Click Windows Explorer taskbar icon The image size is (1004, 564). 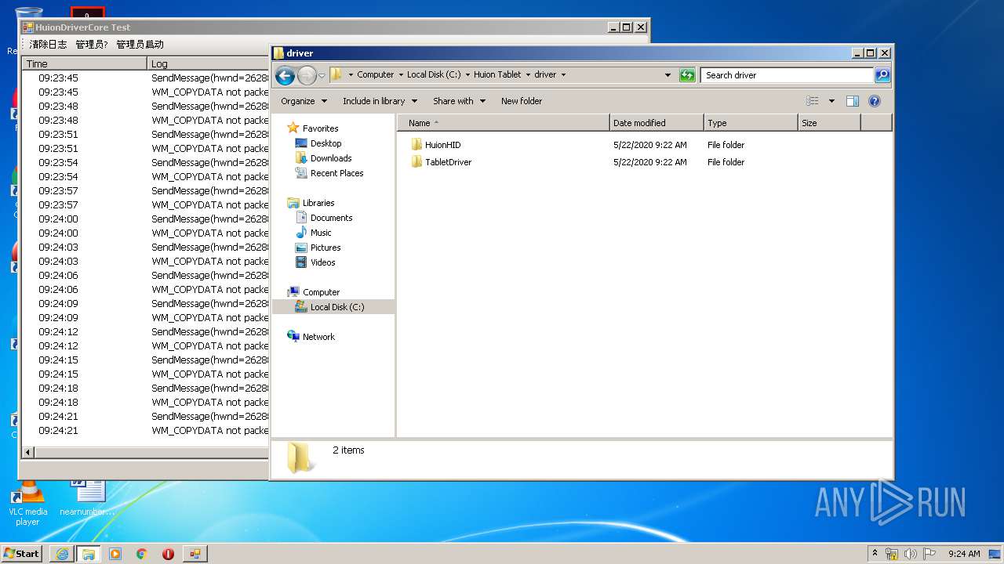pos(89,554)
